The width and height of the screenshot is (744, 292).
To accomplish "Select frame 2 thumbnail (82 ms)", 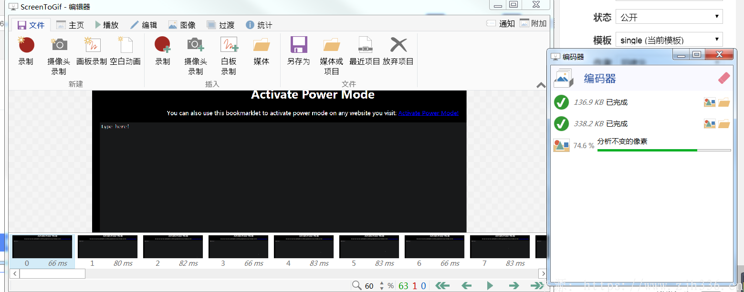I will click(173, 251).
